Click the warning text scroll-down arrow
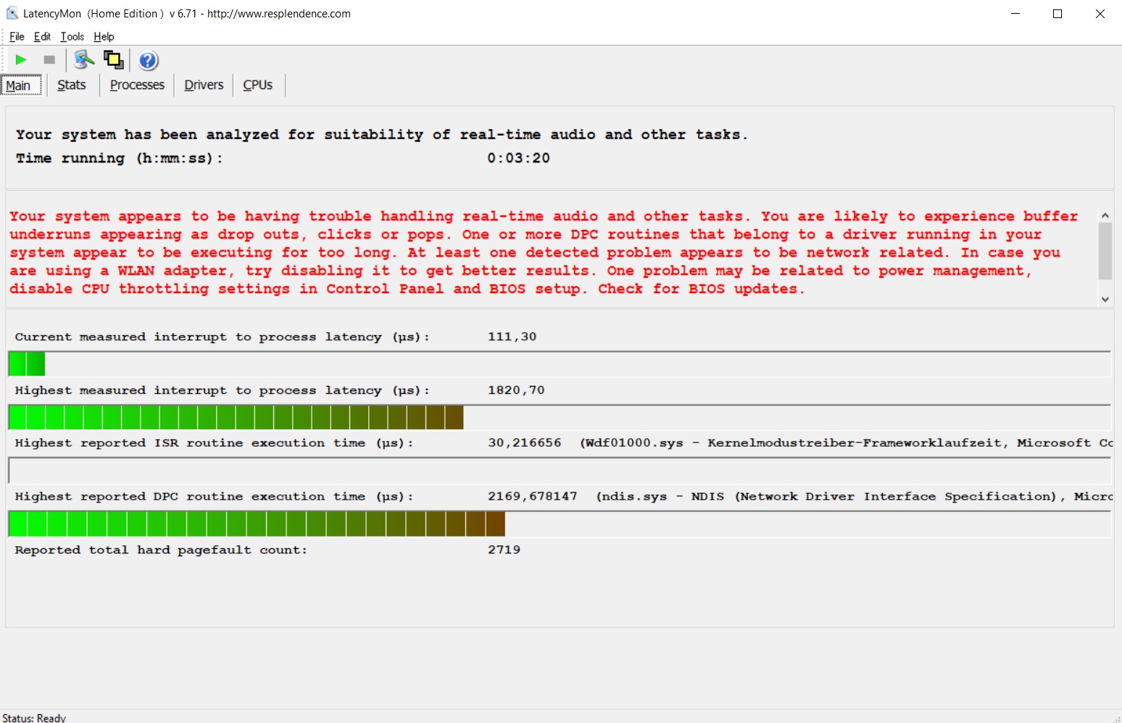The image size is (1122, 723). 1105,299
